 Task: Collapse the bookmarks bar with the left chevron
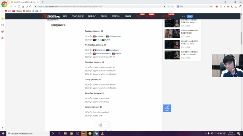point(2,11)
